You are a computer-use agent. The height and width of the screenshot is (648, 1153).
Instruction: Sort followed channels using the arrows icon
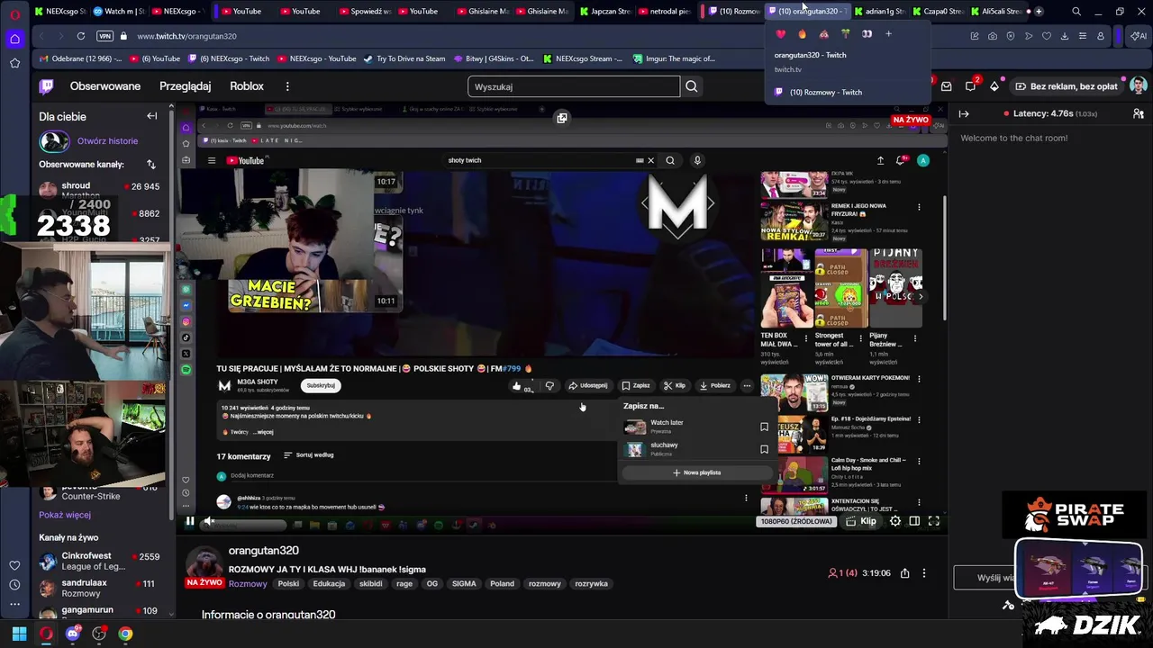151,165
